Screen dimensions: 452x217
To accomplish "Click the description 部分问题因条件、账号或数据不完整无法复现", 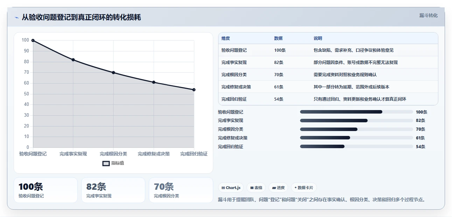I will 356,63.
